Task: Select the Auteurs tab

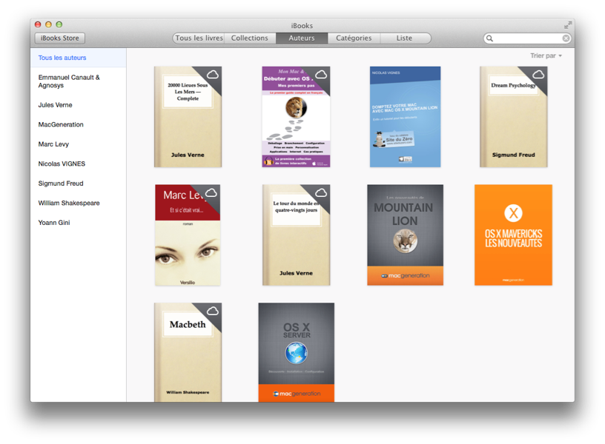Action: tap(302, 38)
